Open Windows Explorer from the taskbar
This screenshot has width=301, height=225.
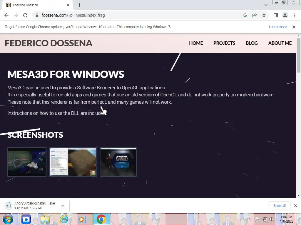[45, 219]
